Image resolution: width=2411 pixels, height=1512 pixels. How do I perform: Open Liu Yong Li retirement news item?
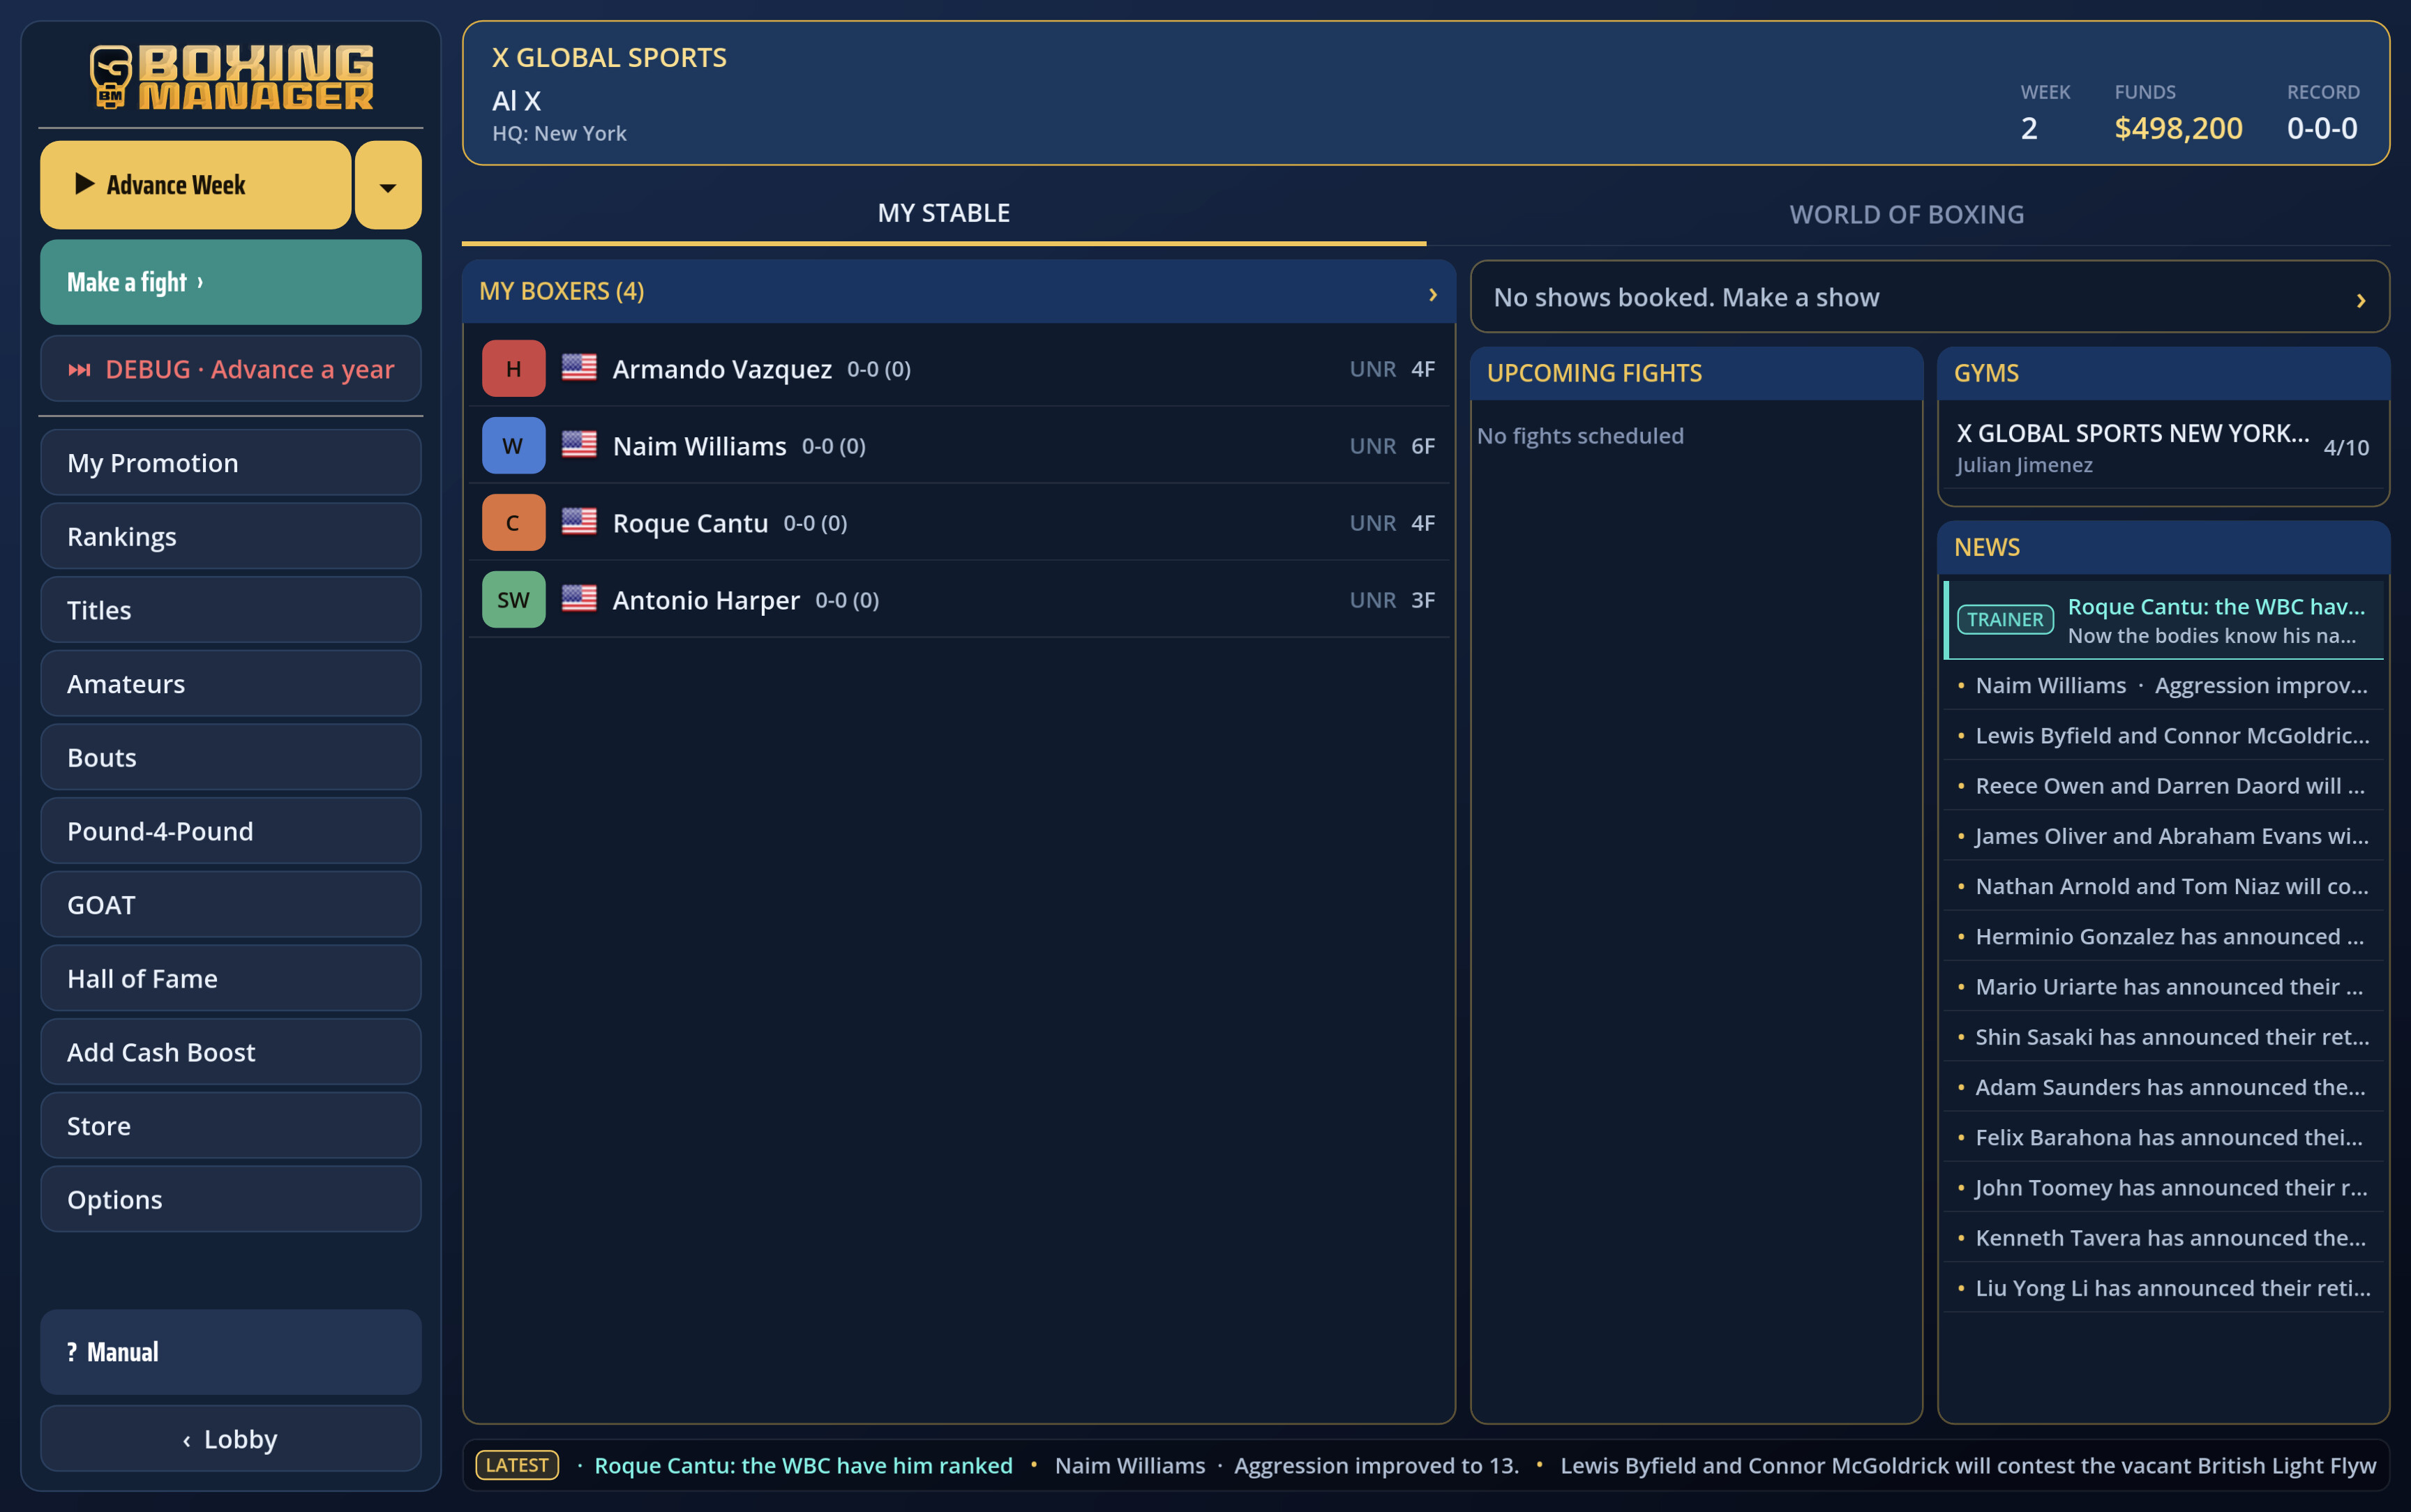point(2165,1288)
